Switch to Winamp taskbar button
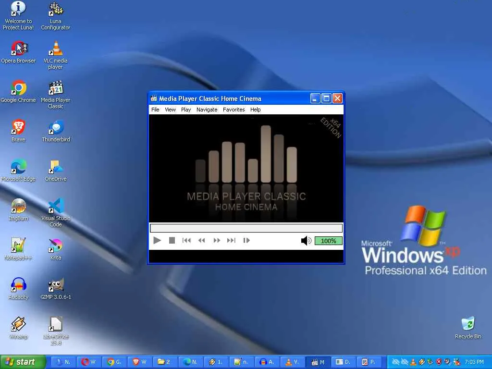This screenshot has height=369, width=492. tap(216, 362)
